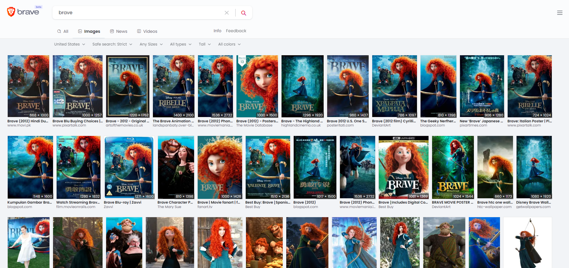Click the getwallpapers.com source link
This screenshot has height=268, width=569.
(x=533, y=207)
